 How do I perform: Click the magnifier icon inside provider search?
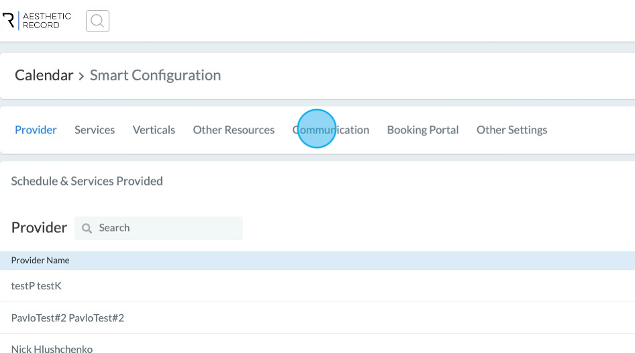pyautogui.click(x=87, y=228)
